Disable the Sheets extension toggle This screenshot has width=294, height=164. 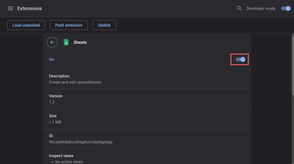(240, 59)
